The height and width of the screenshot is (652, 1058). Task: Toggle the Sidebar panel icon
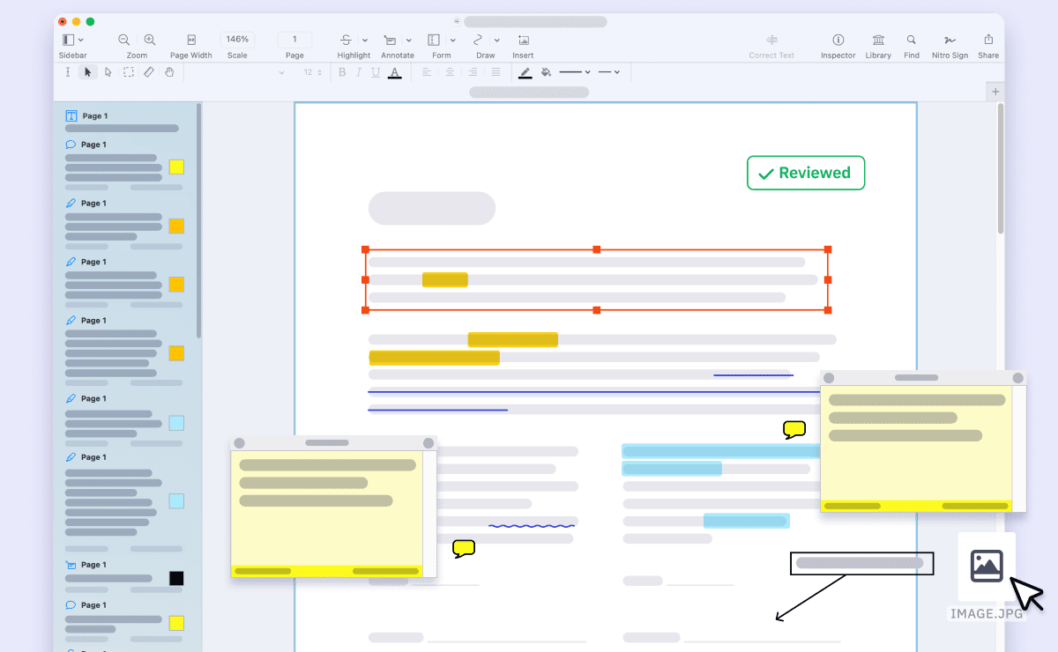click(69, 40)
